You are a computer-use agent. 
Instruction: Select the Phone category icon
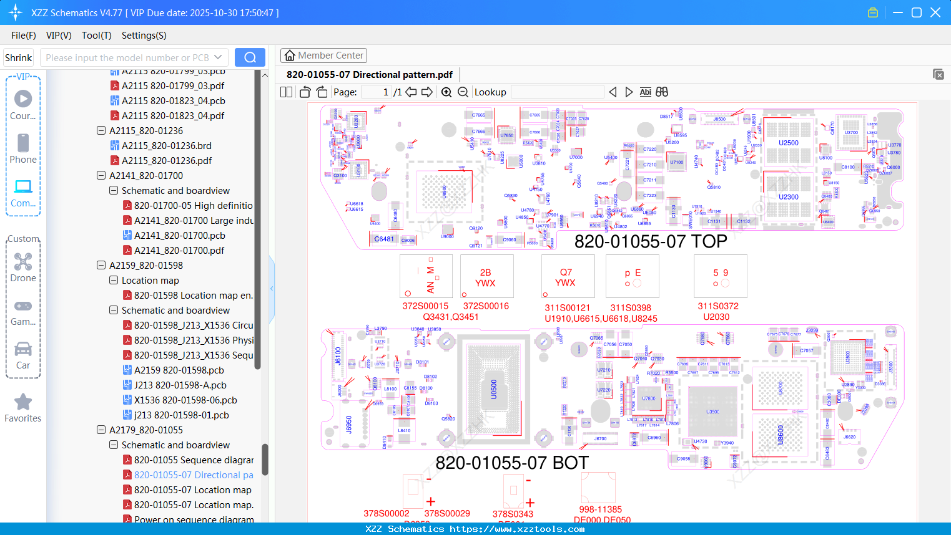click(23, 148)
